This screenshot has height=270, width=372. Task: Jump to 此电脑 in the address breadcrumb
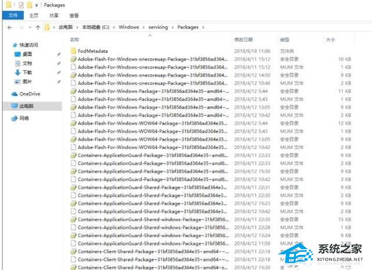[x=66, y=27]
